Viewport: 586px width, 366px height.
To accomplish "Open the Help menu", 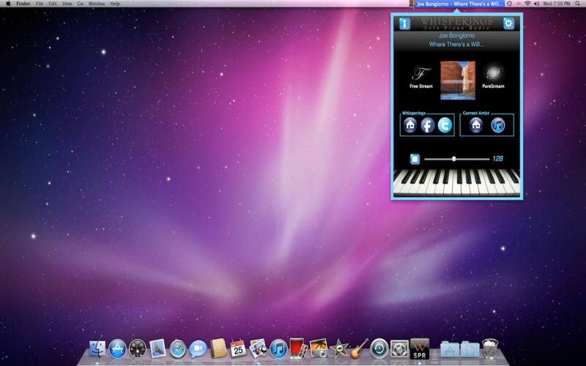I will [115, 4].
